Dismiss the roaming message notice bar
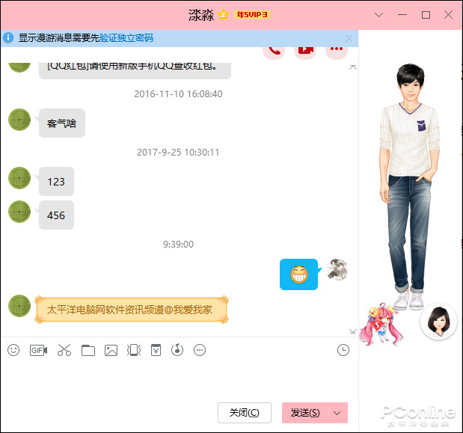The width and height of the screenshot is (463, 433). pyautogui.click(x=349, y=38)
